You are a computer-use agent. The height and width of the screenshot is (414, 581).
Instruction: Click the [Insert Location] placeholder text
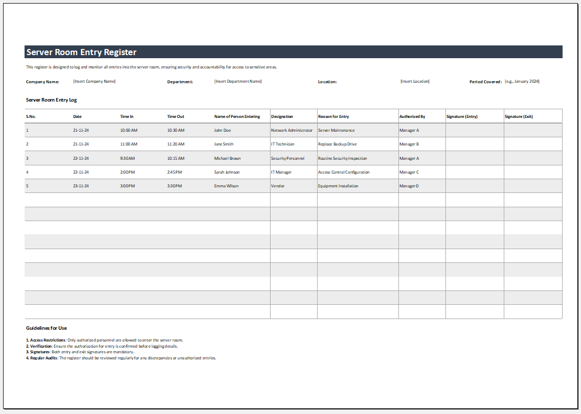coord(414,81)
